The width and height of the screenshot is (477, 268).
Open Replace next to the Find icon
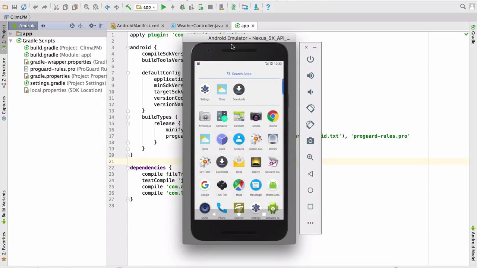[96, 7]
